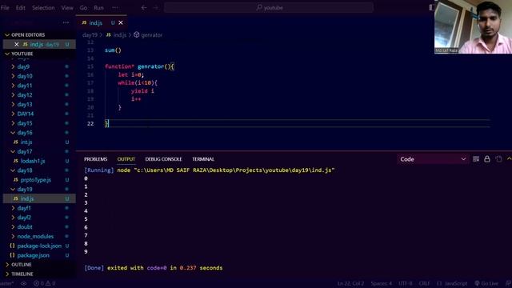
Task: Go back with the navigation arrow
Action: coord(144,7)
